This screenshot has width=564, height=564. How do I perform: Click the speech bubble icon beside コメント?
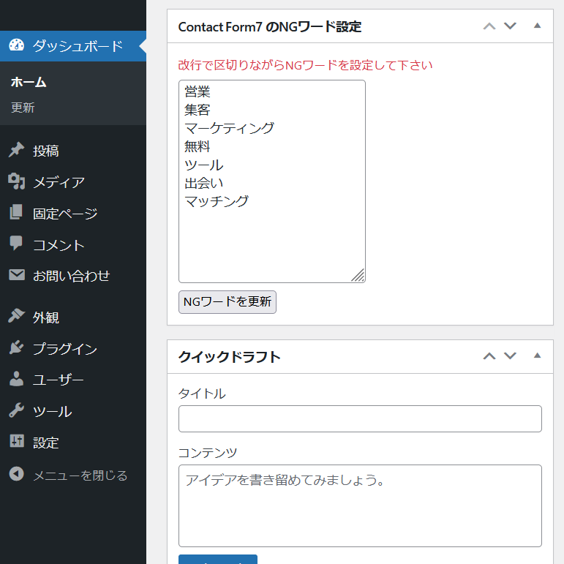click(17, 244)
